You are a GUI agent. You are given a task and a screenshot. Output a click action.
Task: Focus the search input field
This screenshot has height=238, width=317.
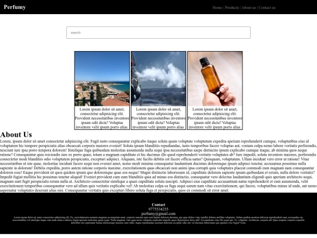pyautogui.click(x=158, y=32)
